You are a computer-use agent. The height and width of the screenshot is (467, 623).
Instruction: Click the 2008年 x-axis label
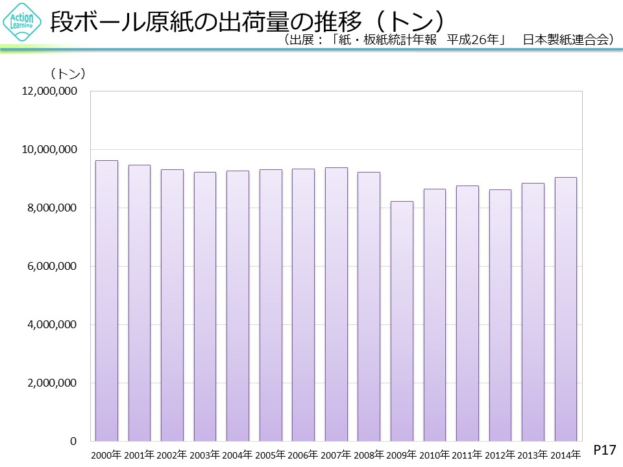click(x=369, y=455)
